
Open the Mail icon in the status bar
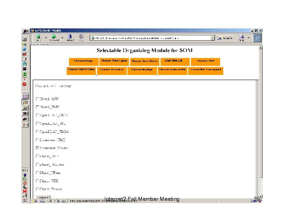pos(42,201)
